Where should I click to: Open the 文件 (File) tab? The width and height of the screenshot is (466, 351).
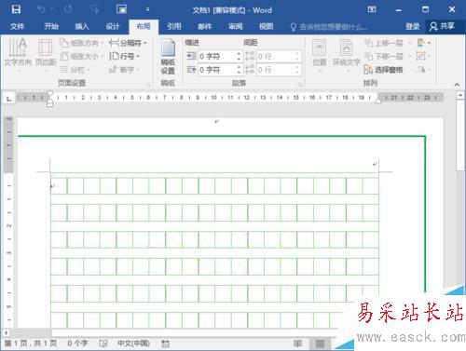tap(17, 26)
